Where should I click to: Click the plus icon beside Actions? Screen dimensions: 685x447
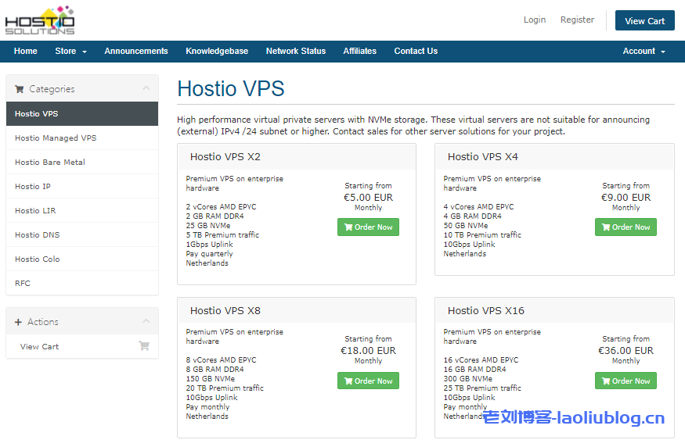point(19,322)
